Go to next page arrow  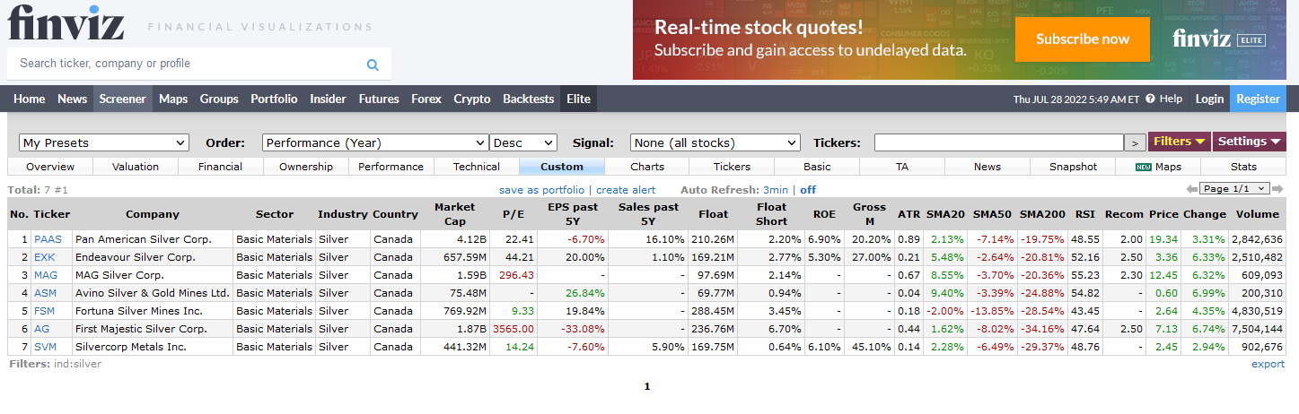point(1279,189)
